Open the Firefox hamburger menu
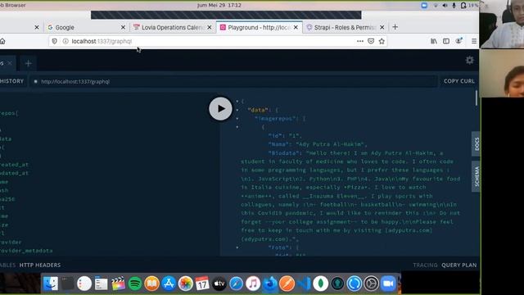The image size is (524, 295). 474,41
